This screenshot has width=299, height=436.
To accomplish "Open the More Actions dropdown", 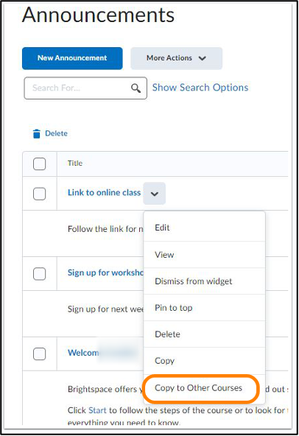I will pyautogui.click(x=176, y=58).
